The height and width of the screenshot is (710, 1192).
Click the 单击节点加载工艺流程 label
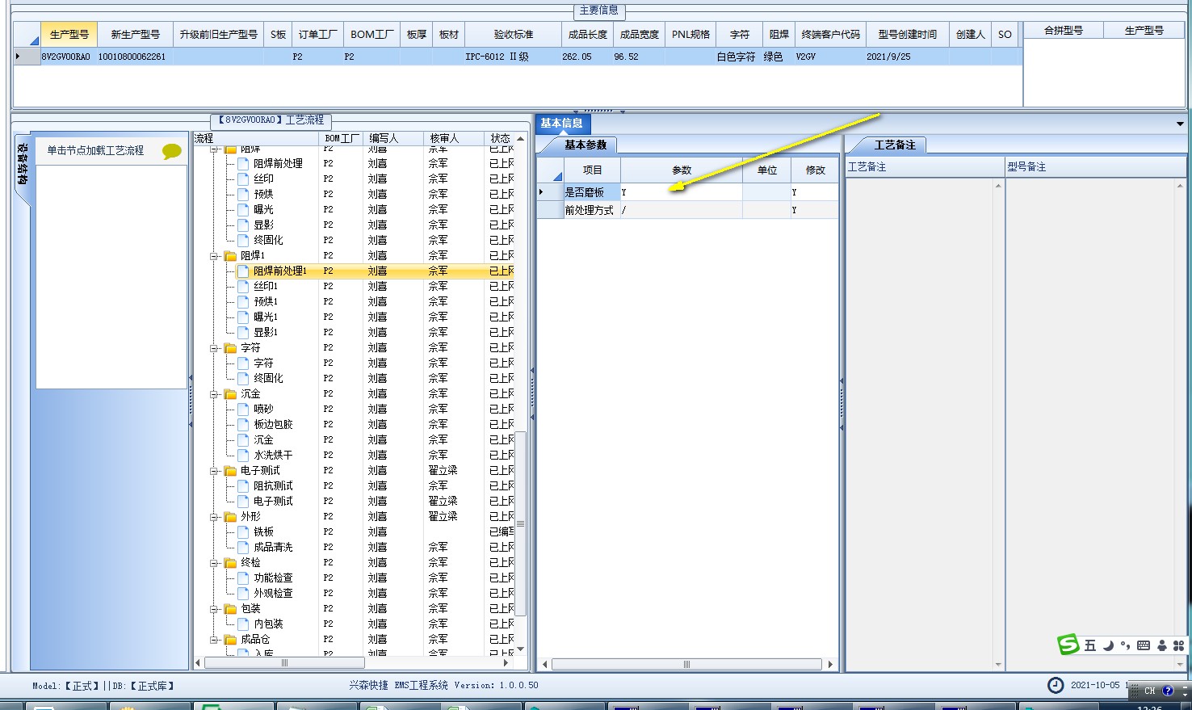coord(95,151)
